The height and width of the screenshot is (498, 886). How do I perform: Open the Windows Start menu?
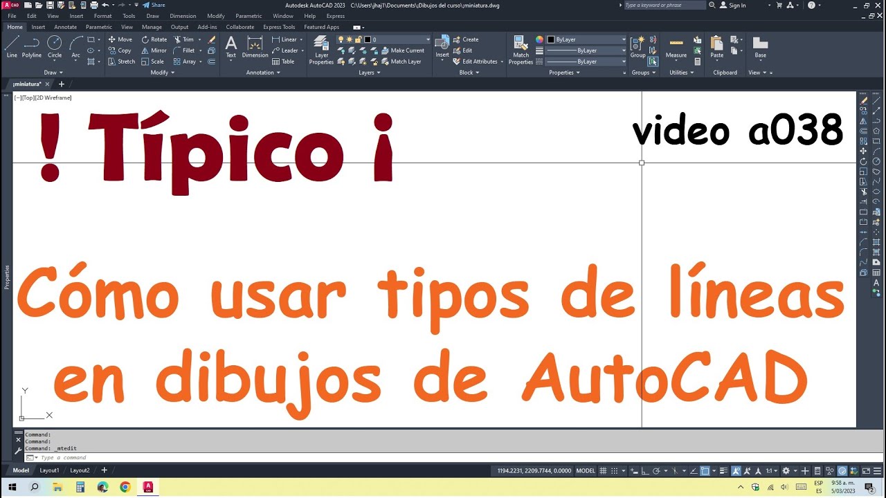[12, 487]
